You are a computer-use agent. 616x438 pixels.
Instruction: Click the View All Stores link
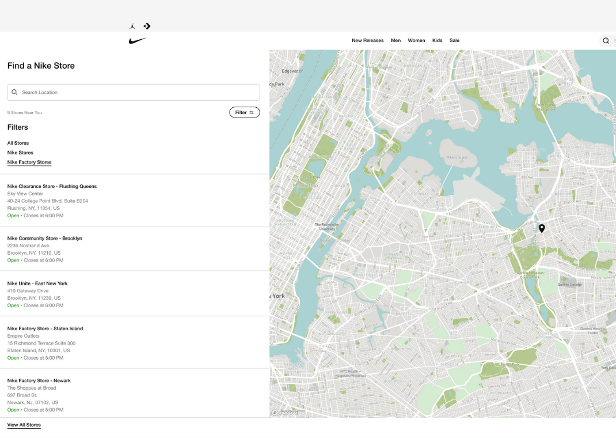(24, 425)
